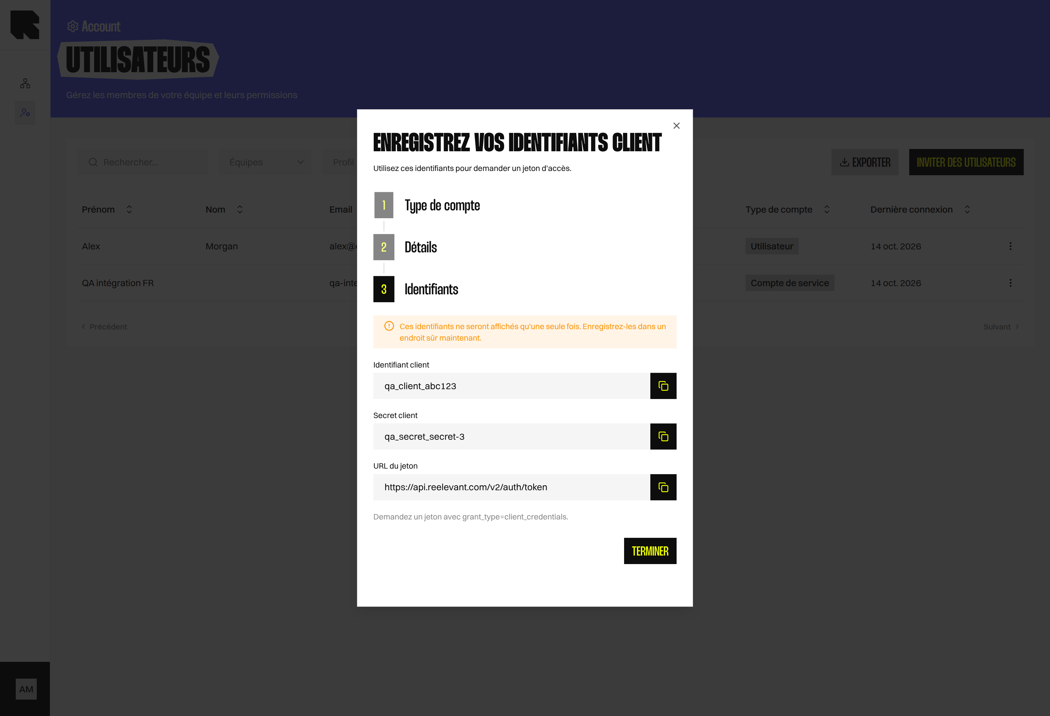
Task: Click the Email column header
Action: (x=341, y=210)
